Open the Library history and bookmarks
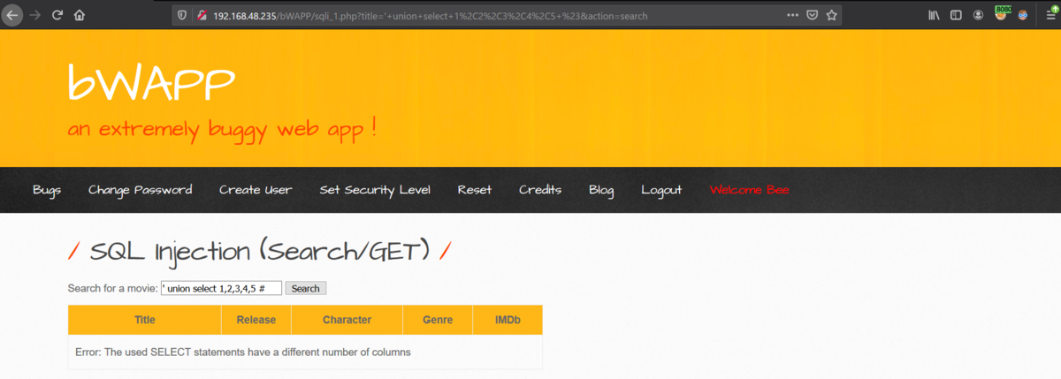 pyautogui.click(x=935, y=15)
